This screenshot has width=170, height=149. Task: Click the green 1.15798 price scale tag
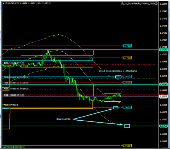click(163, 126)
